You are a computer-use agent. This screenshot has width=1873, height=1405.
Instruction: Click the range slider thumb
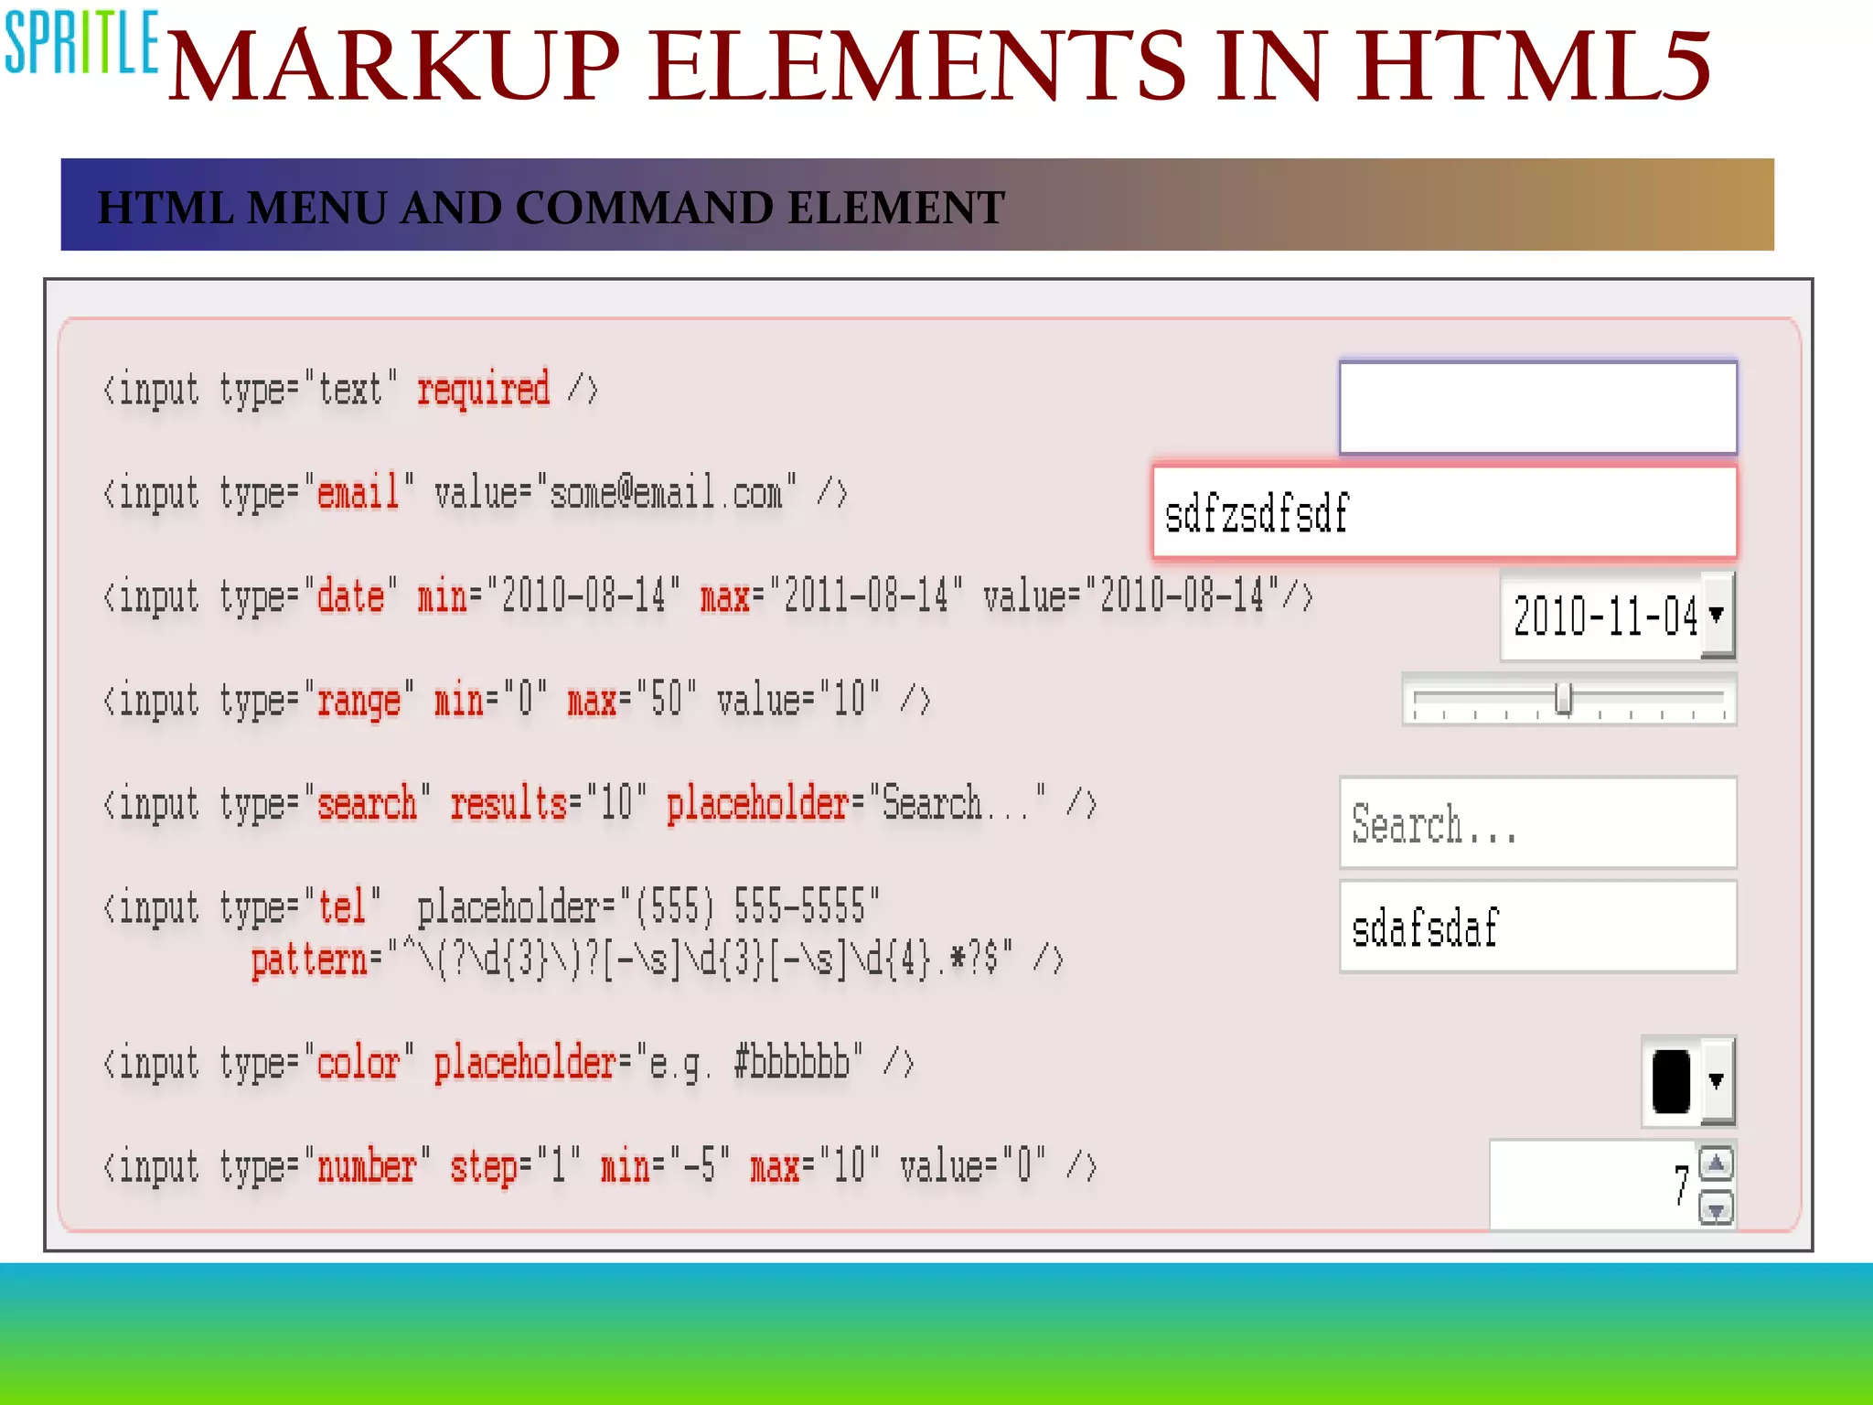pos(1564,698)
